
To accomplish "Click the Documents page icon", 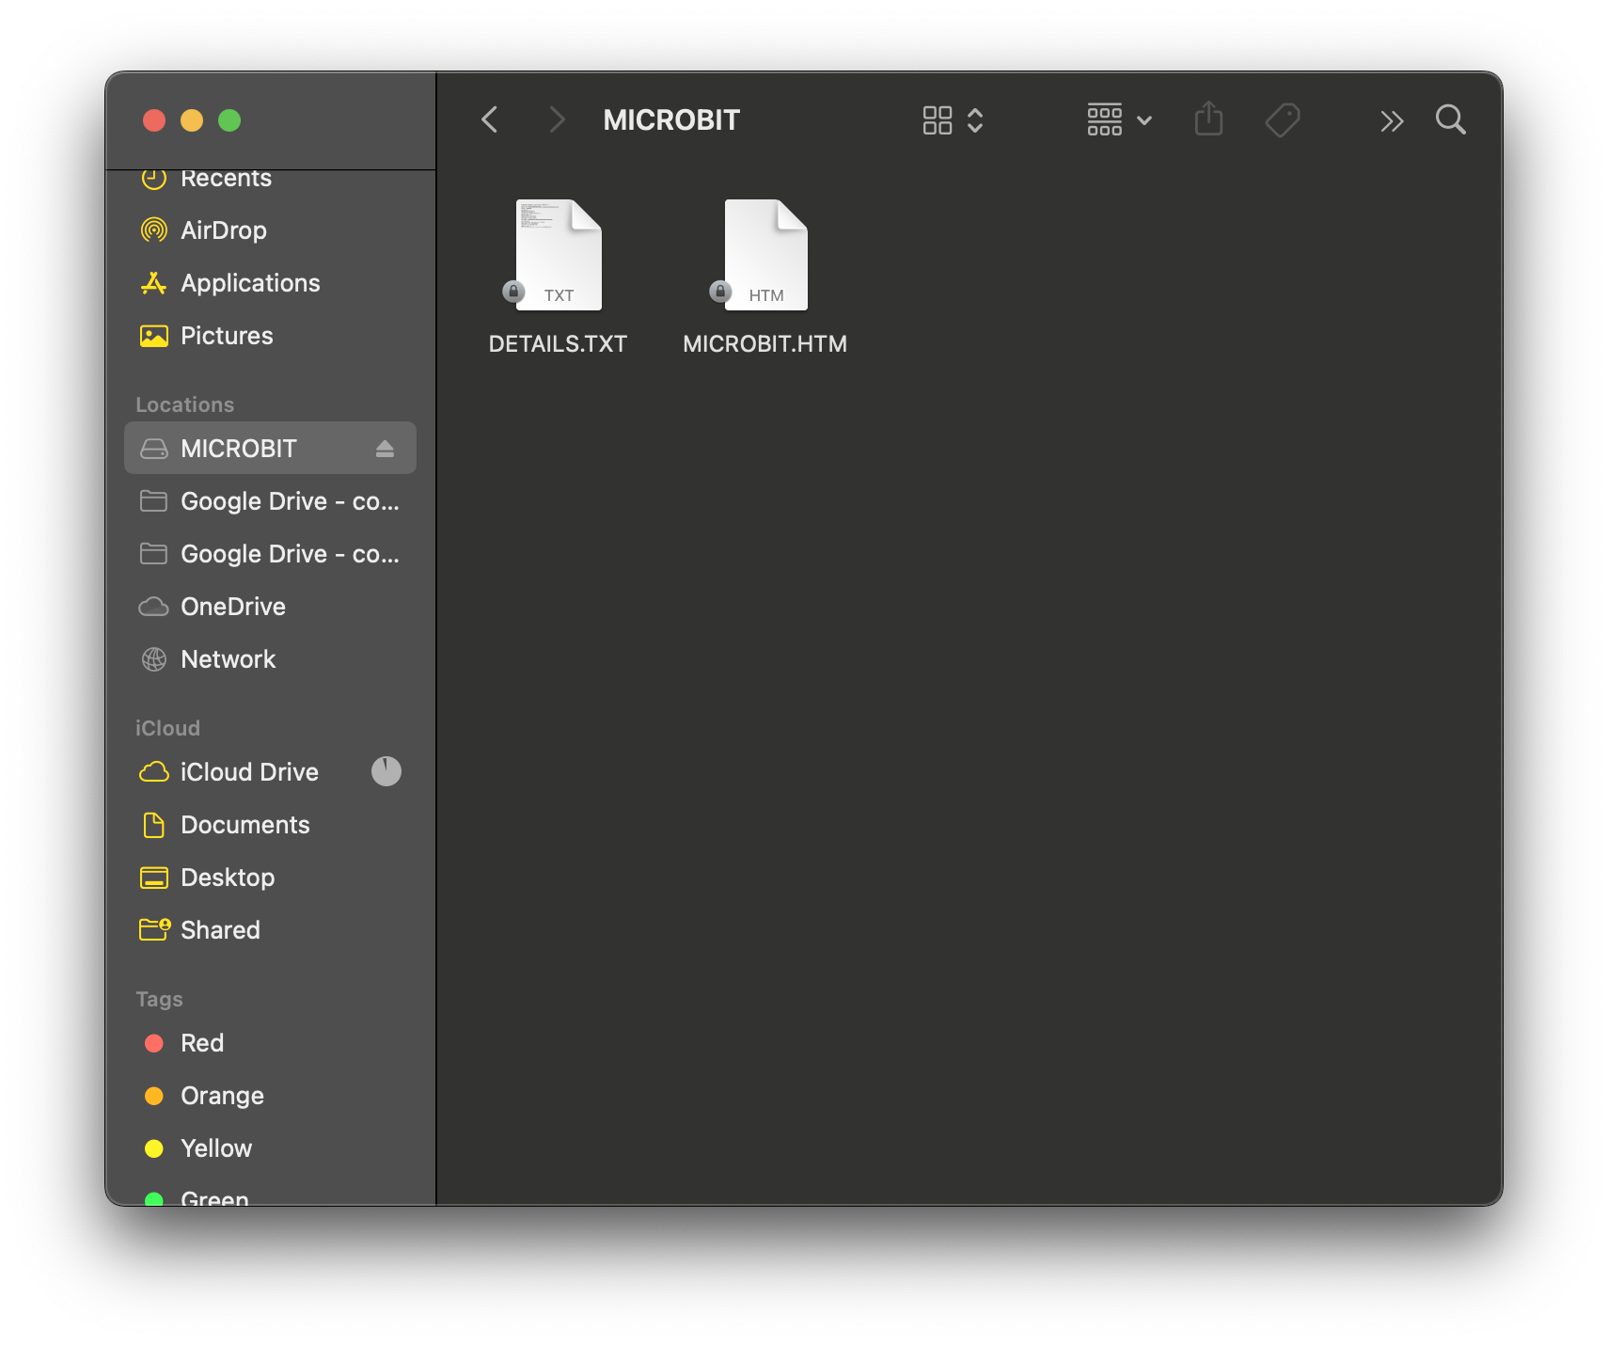I will (x=153, y=825).
